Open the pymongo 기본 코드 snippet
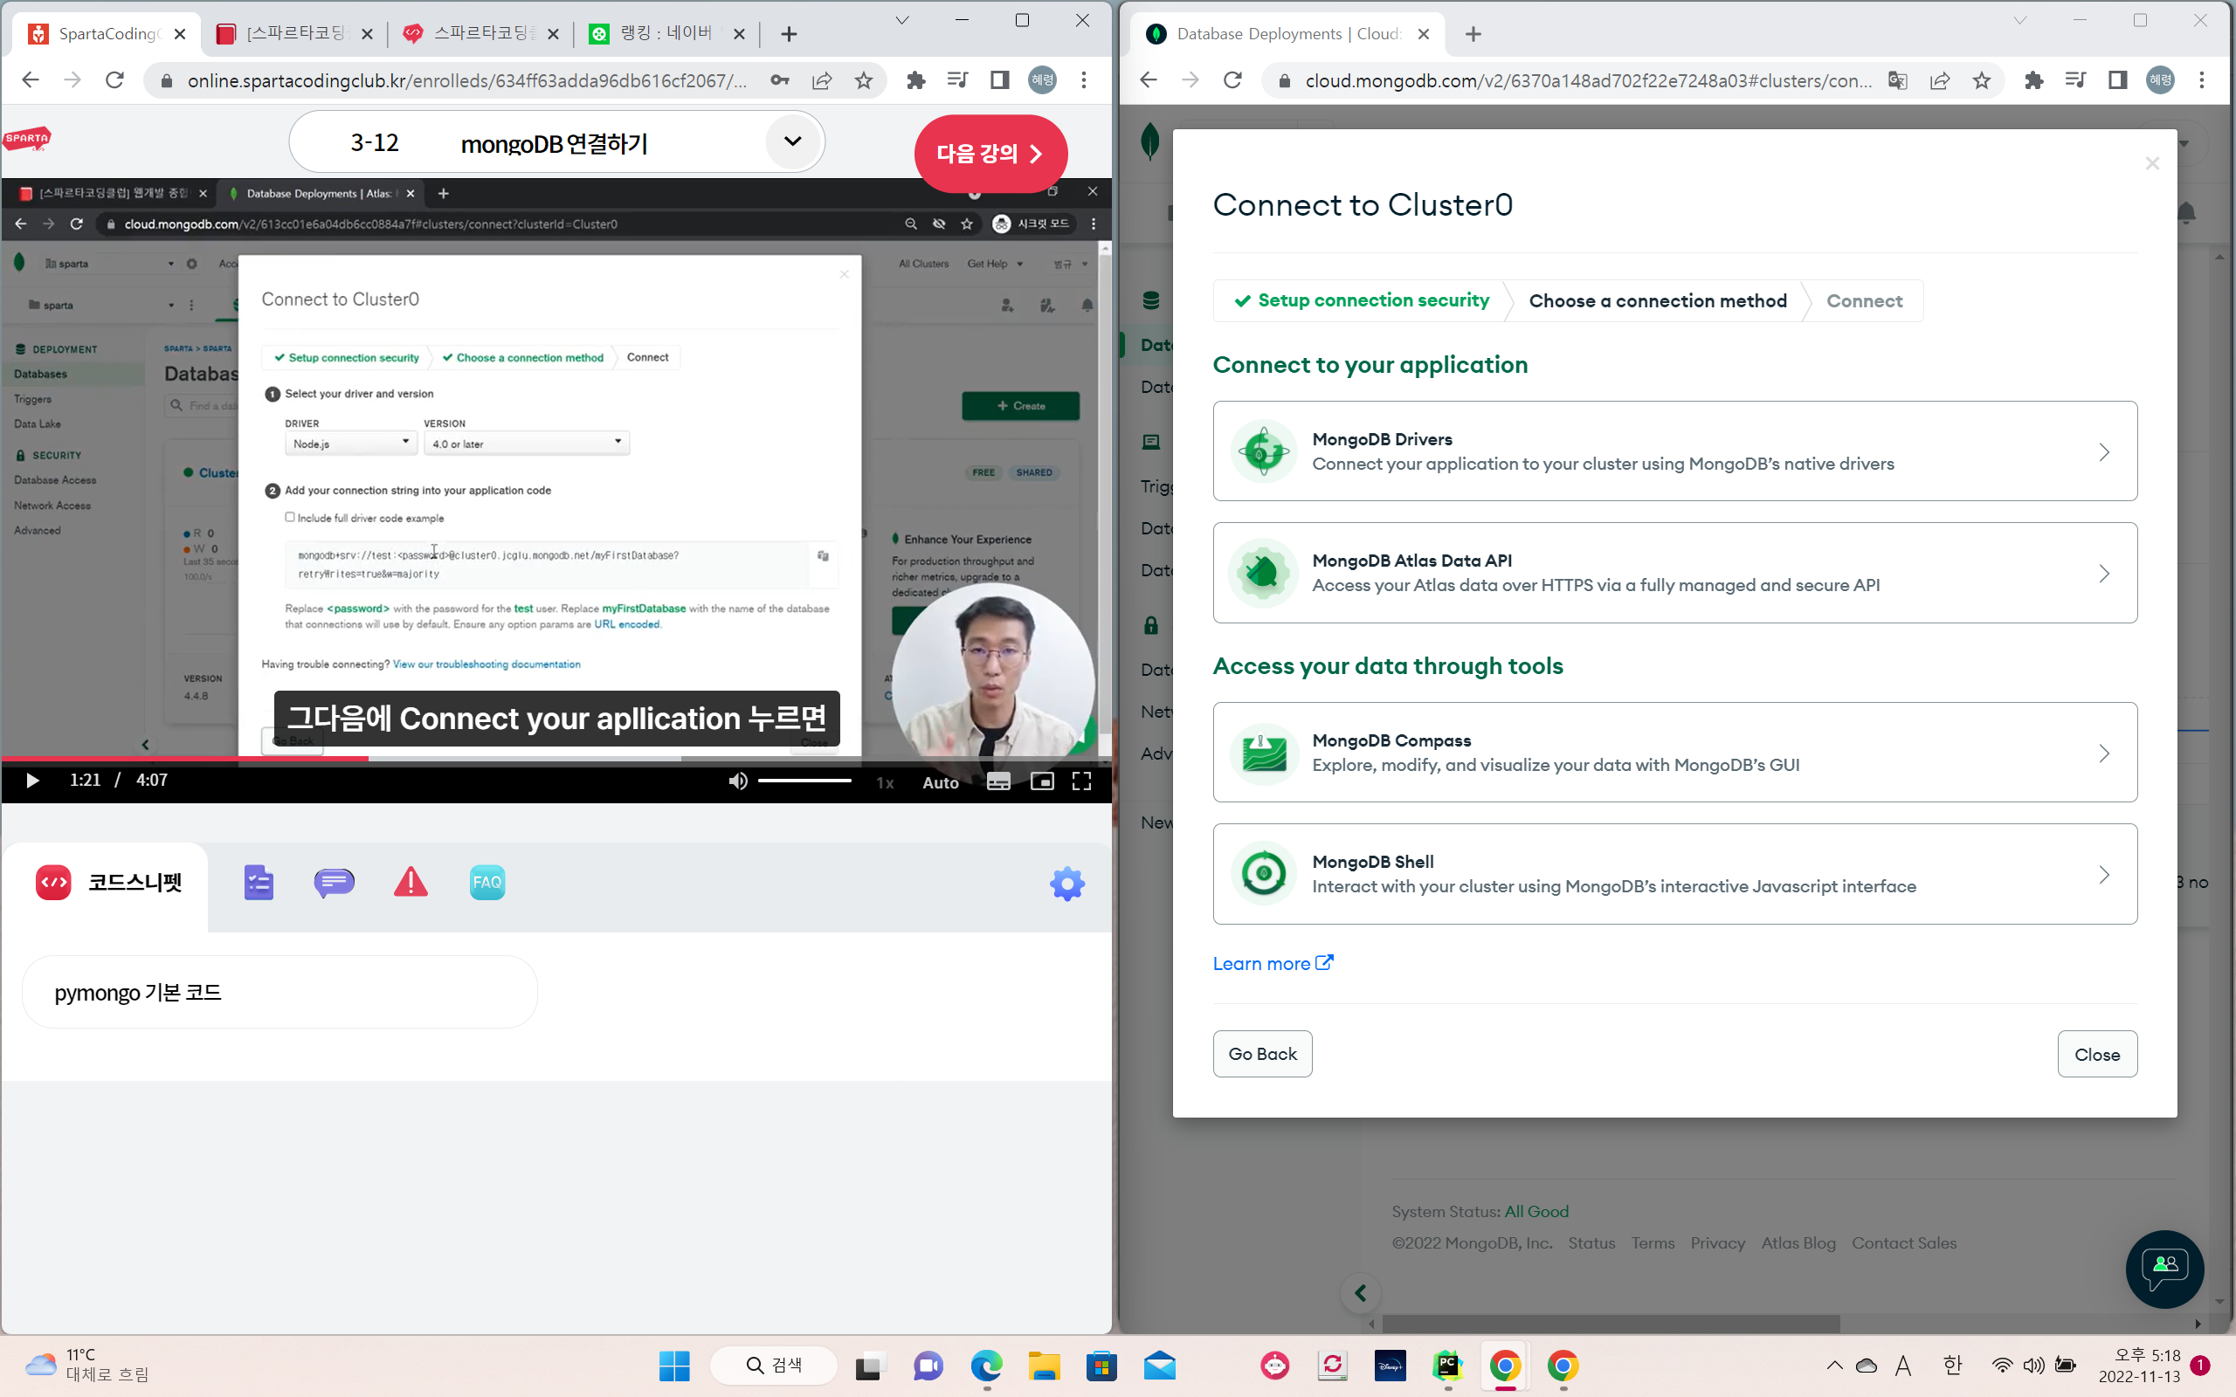The image size is (2236, 1397). click(x=279, y=993)
